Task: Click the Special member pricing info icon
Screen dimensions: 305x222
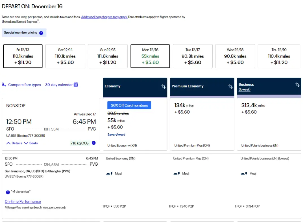Action: point(41,33)
